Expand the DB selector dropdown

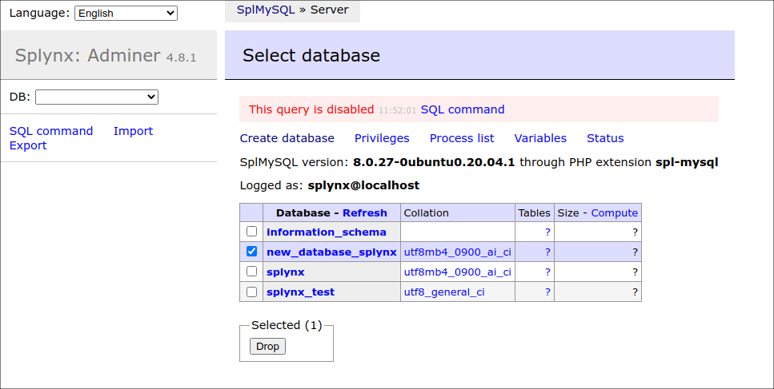click(x=97, y=97)
